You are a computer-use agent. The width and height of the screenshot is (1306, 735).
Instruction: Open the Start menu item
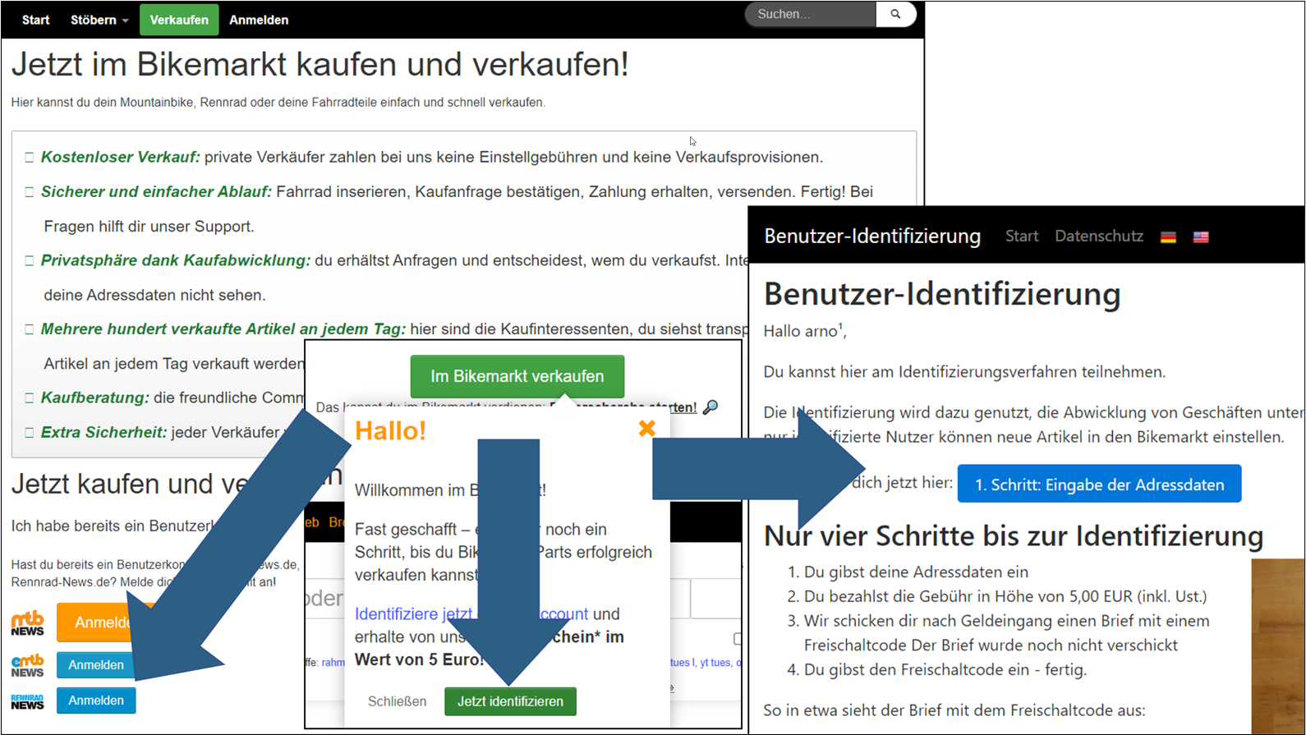35,20
